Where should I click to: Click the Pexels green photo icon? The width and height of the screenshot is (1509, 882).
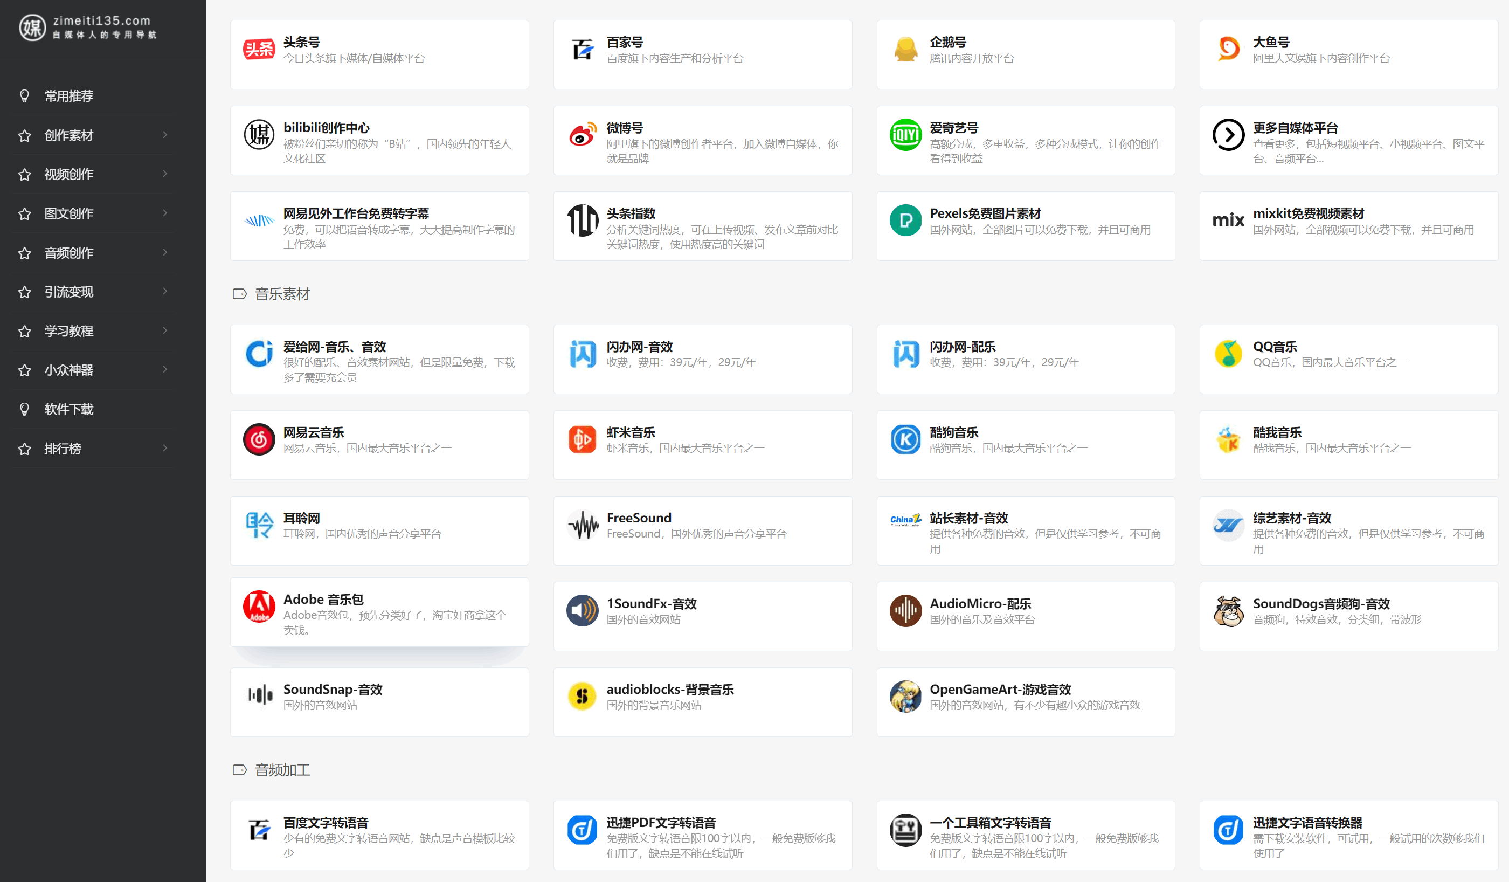pos(906,220)
